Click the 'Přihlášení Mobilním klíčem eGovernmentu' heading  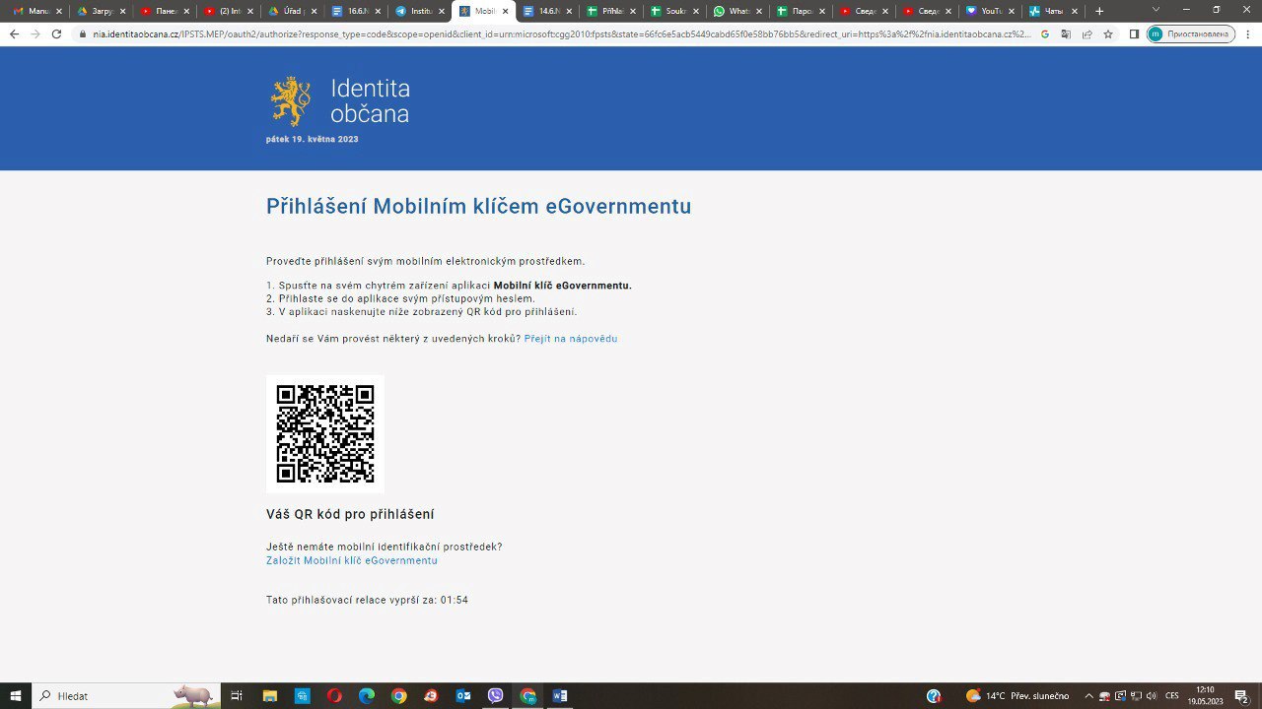coord(478,206)
